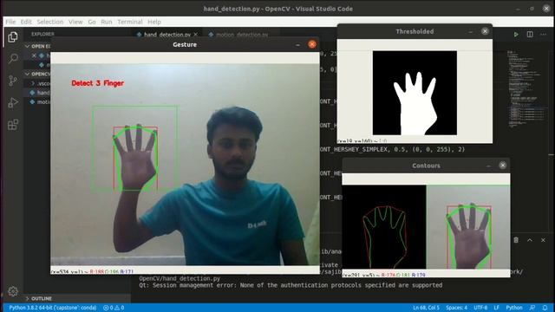This screenshot has height=312, width=555.
Task: Click thresholded hand image in Thresholded window
Action: point(415,93)
